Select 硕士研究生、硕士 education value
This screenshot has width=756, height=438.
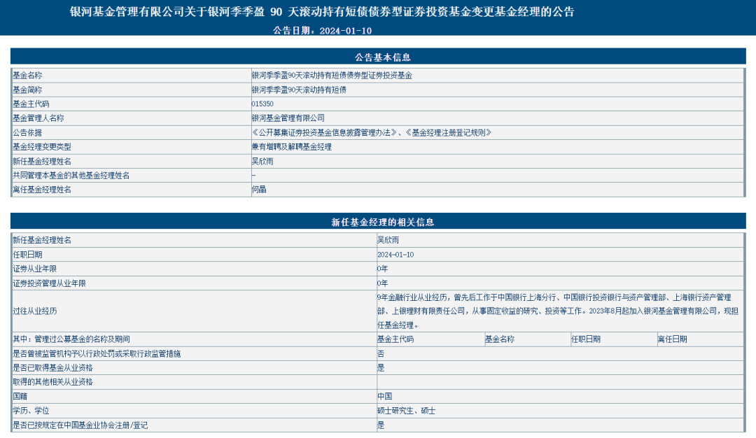[407, 411]
